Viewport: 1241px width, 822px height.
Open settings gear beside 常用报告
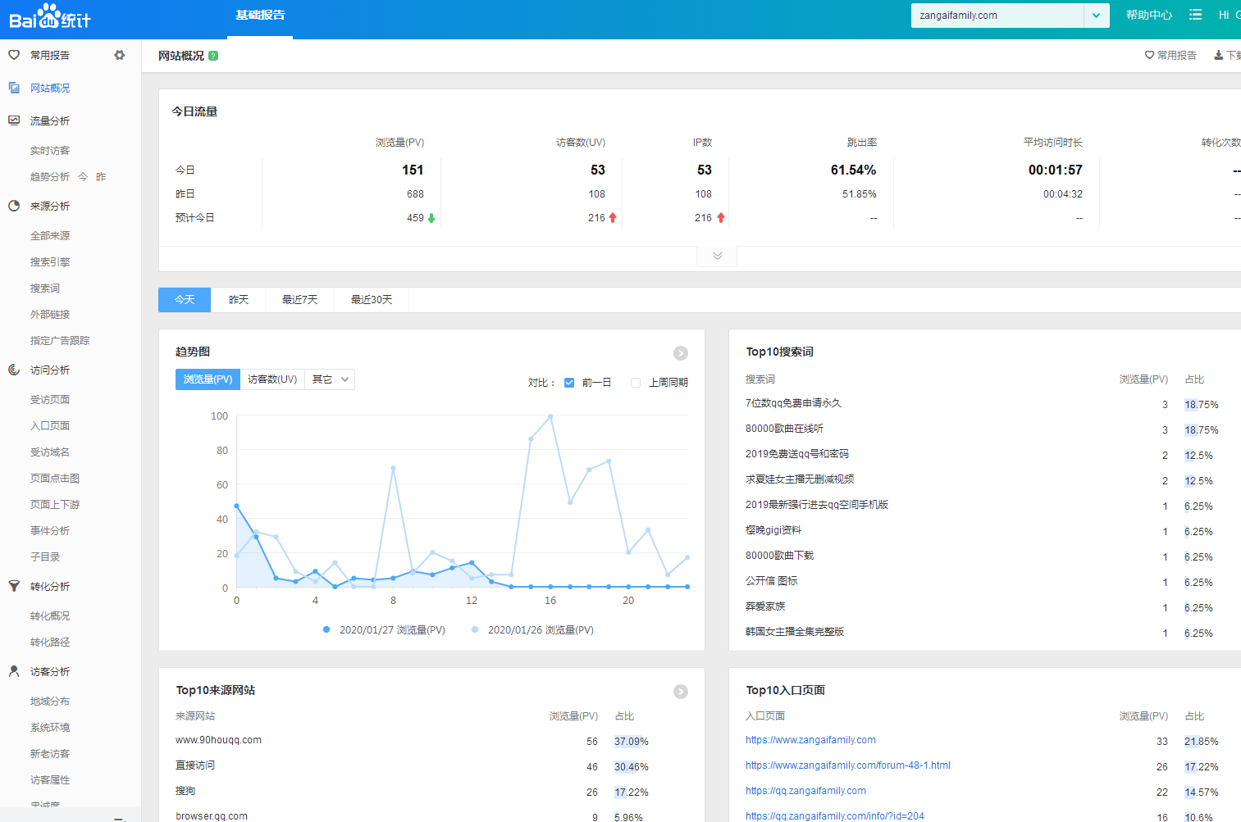coord(120,55)
